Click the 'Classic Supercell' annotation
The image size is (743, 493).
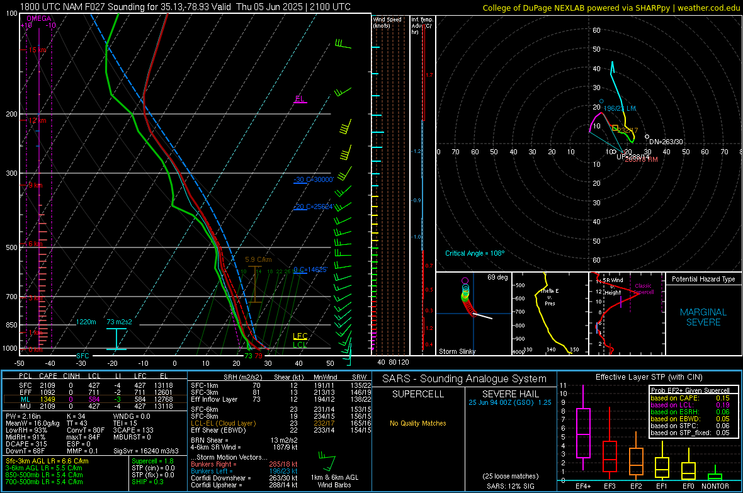click(643, 289)
